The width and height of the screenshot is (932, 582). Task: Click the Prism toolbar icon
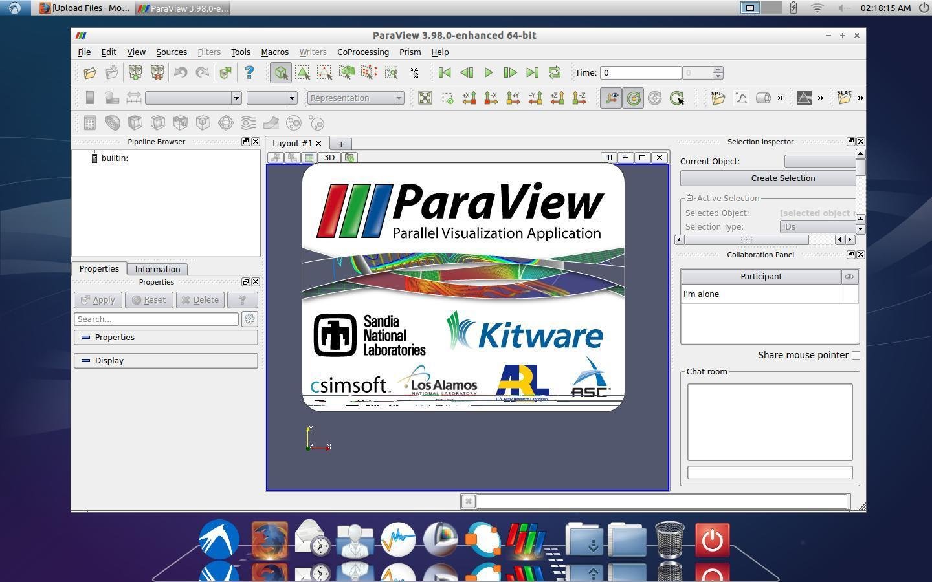click(x=804, y=98)
